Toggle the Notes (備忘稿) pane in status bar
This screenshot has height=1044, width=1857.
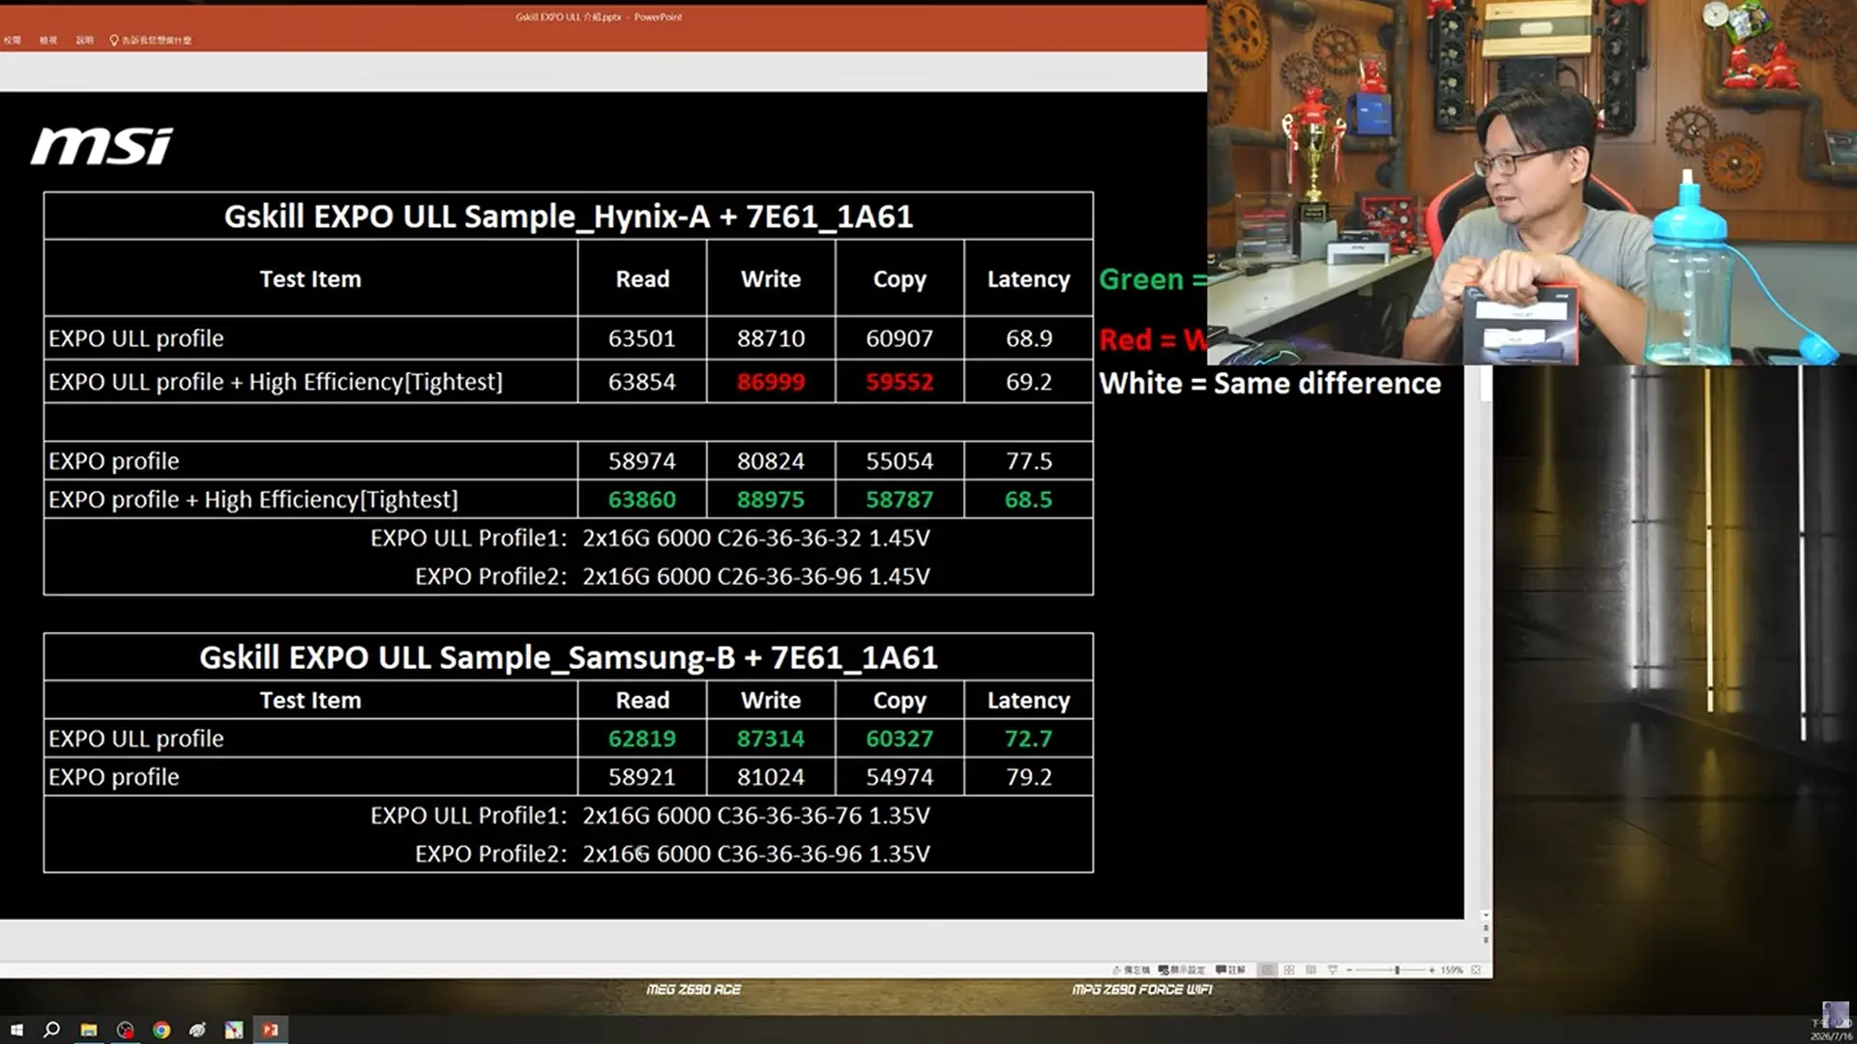pyautogui.click(x=1131, y=970)
